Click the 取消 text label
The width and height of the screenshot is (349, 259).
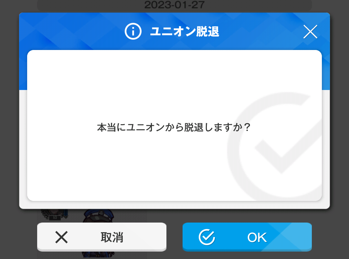click(112, 237)
